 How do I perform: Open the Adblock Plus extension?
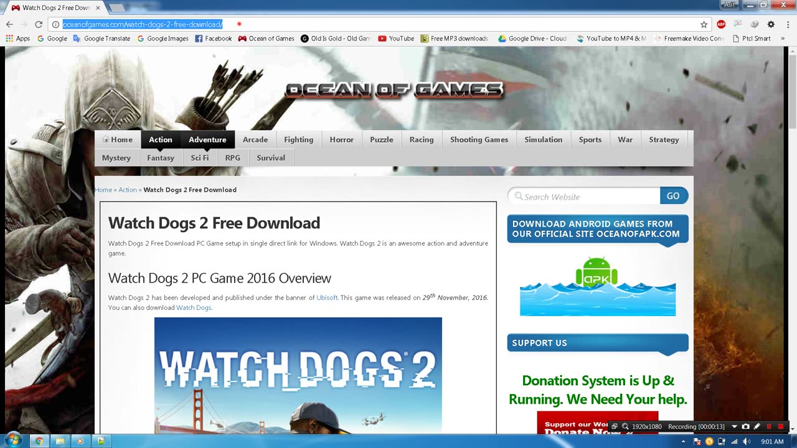tap(721, 24)
